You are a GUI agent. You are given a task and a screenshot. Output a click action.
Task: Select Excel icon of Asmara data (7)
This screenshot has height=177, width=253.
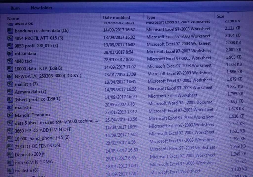tap(10, 92)
